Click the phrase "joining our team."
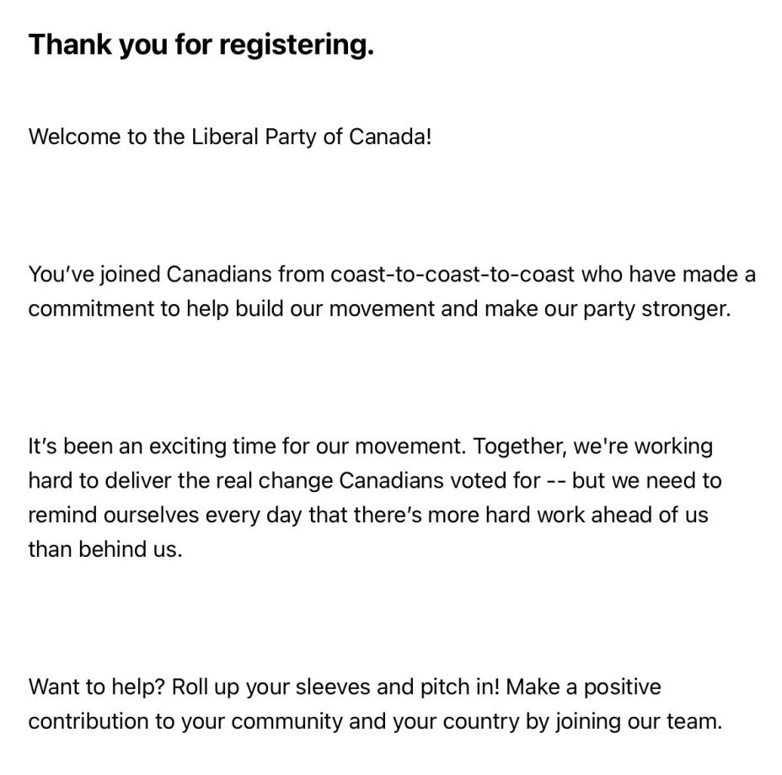 (638, 721)
